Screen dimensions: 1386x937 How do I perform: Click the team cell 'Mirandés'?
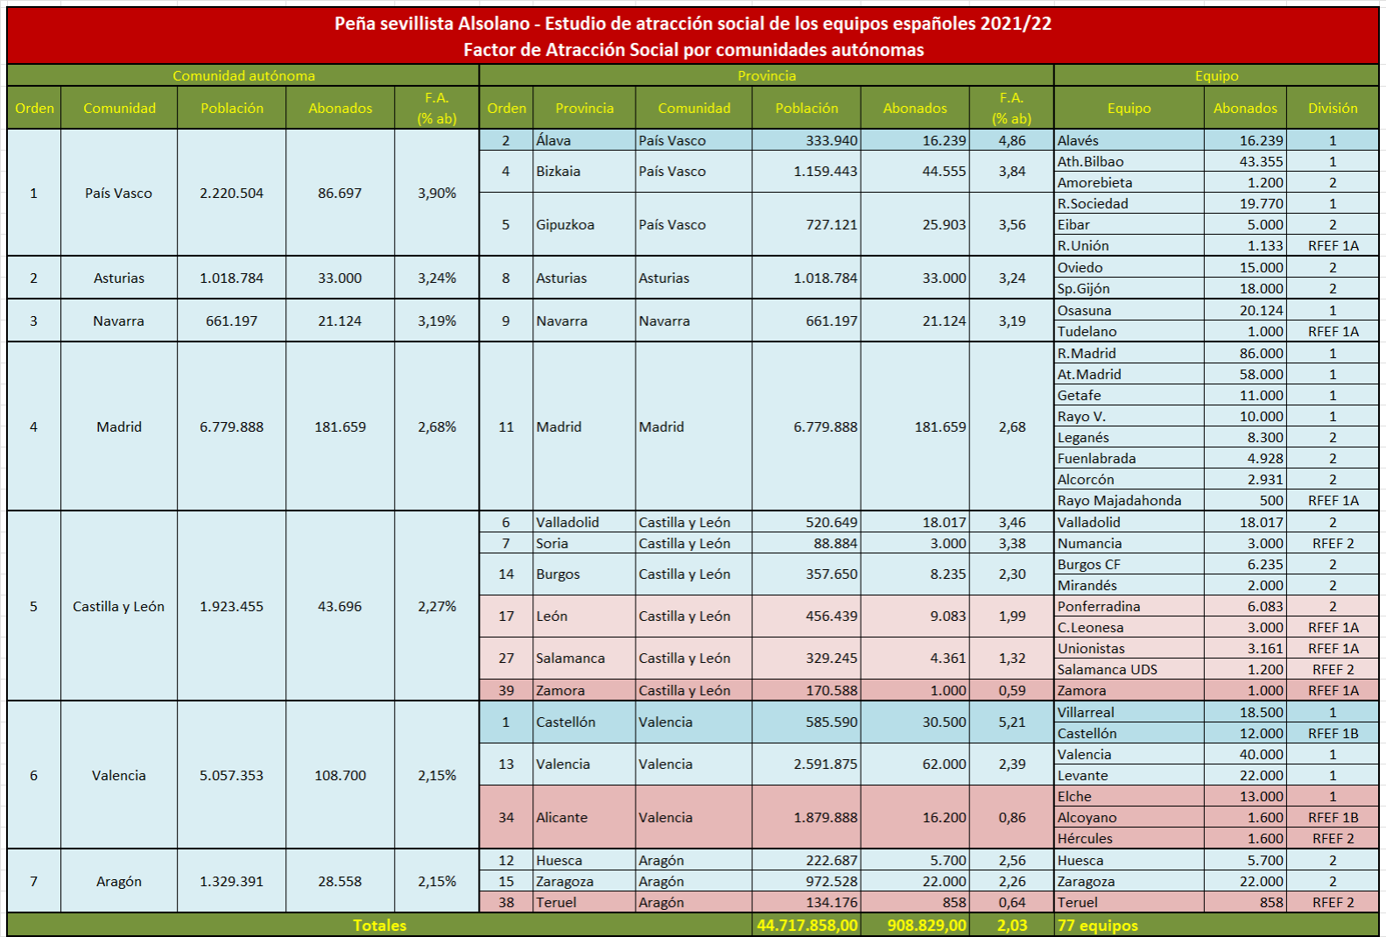tap(1129, 585)
